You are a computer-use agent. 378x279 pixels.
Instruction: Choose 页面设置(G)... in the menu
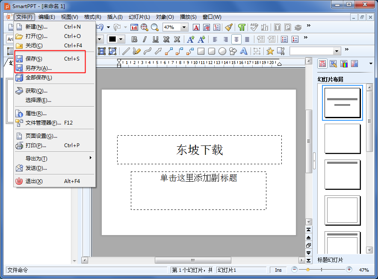54,136
